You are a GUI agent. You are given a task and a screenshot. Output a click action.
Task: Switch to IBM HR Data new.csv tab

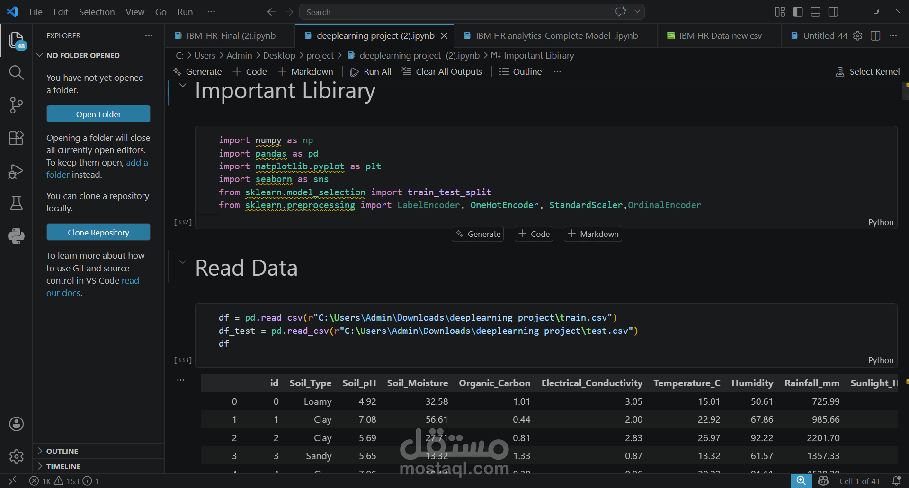tap(719, 35)
